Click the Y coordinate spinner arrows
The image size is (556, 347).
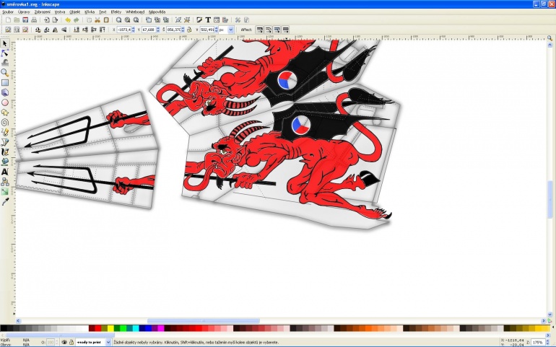[x=158, y=30]
